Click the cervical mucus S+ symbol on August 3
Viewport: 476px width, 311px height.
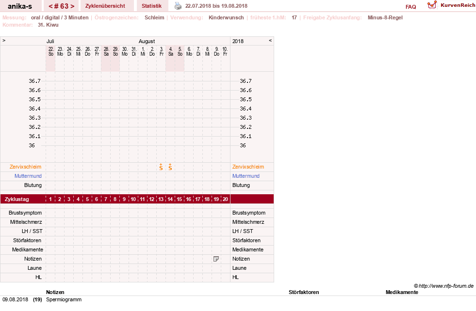coord(161,167)
